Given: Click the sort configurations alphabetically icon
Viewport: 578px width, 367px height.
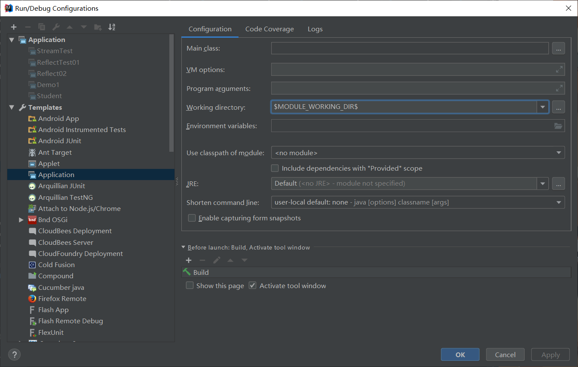Looking at the screenshot, I should 112,27.
